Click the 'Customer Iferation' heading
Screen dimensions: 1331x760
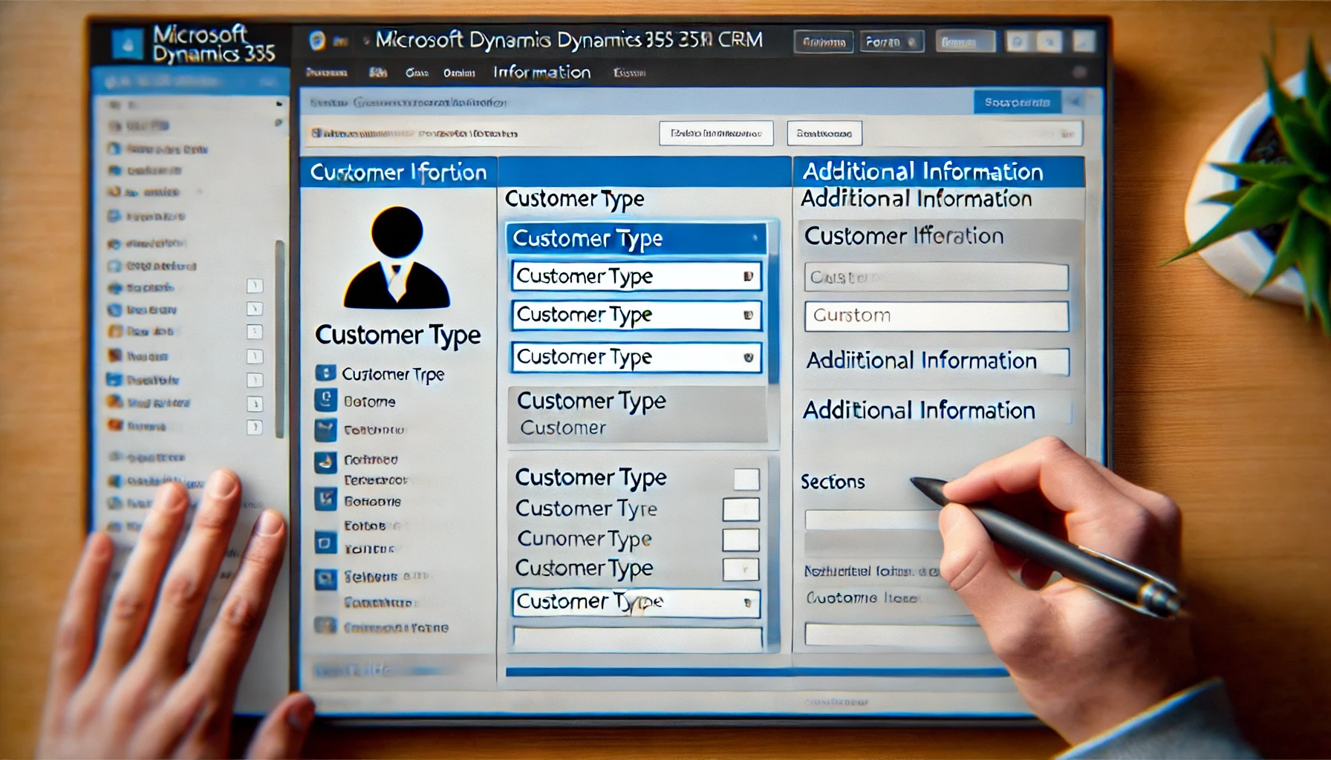904,236
